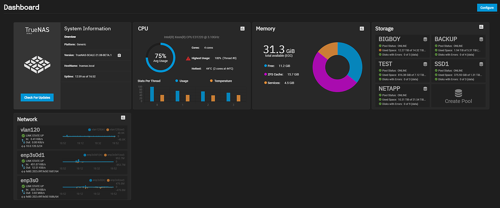
Task: Click the NETAPP pool disk icon
Action: (x=425, y=89)
